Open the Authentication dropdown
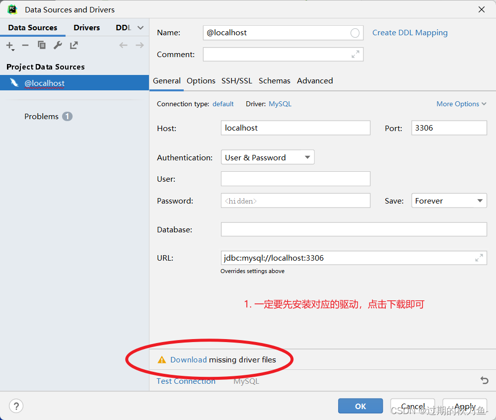This screenshot has height=420, width=496. click(x=268, y=157)
